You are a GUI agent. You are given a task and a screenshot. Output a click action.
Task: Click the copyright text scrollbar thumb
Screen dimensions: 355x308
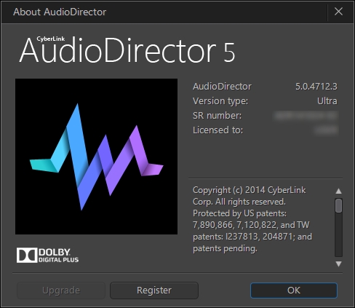338,205
